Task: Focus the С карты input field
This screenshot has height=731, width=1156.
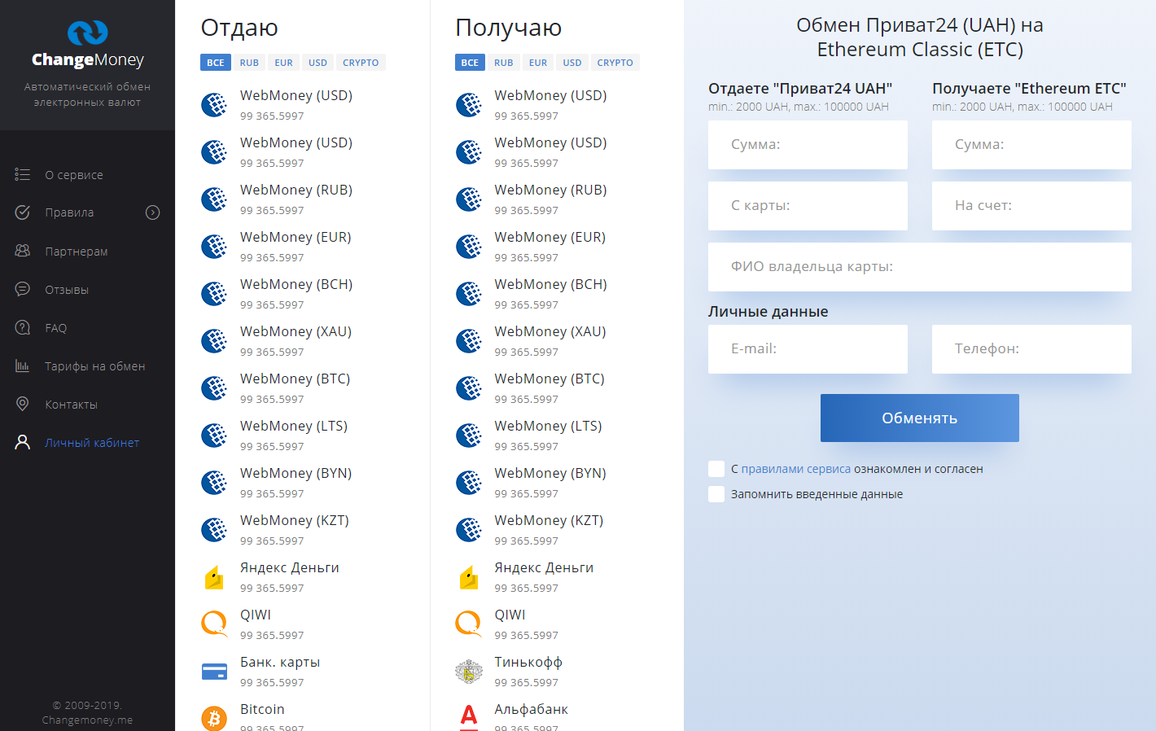Action: tap(808, 206)
